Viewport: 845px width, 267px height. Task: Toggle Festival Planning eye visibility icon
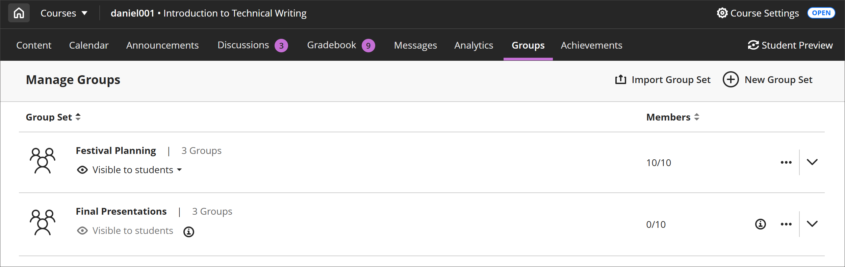coord(82,170)
